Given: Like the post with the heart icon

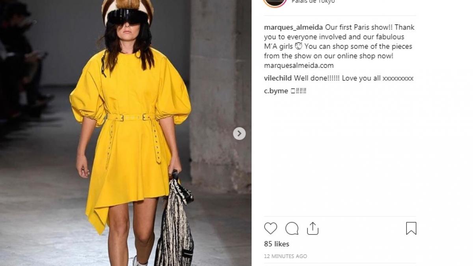Looking at the screenshot, I should [x=270, y=228].
